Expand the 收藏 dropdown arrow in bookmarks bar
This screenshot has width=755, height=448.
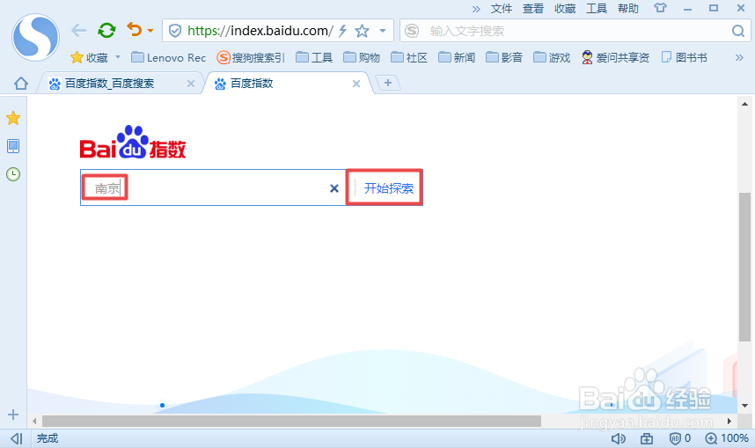118,57
